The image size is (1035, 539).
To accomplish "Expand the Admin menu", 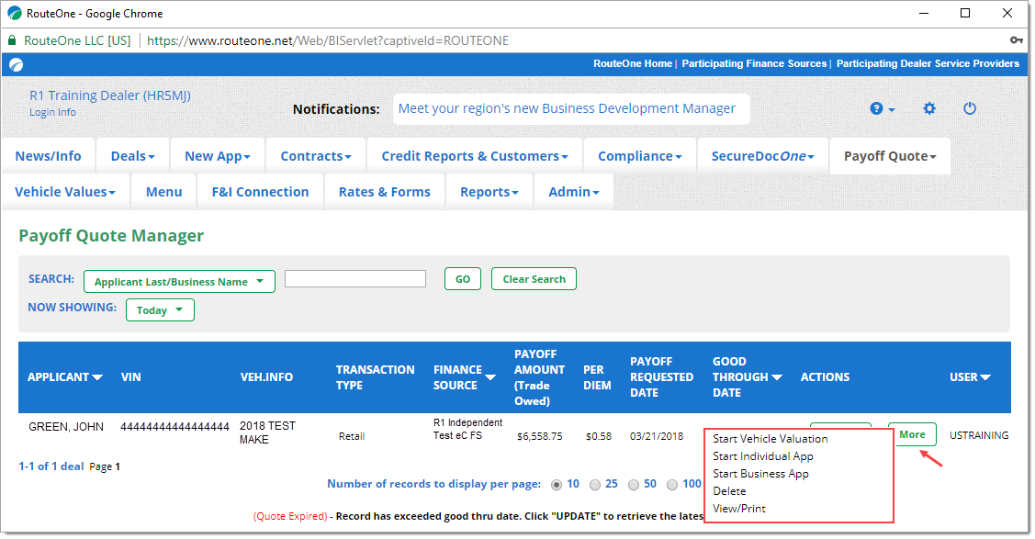I will (x=574, y=192).
